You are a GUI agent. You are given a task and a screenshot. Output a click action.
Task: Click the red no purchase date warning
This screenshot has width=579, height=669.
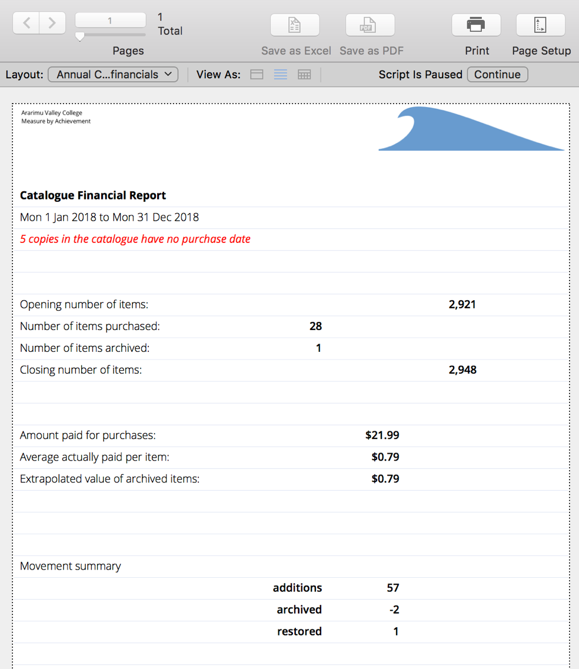(135, 239)
